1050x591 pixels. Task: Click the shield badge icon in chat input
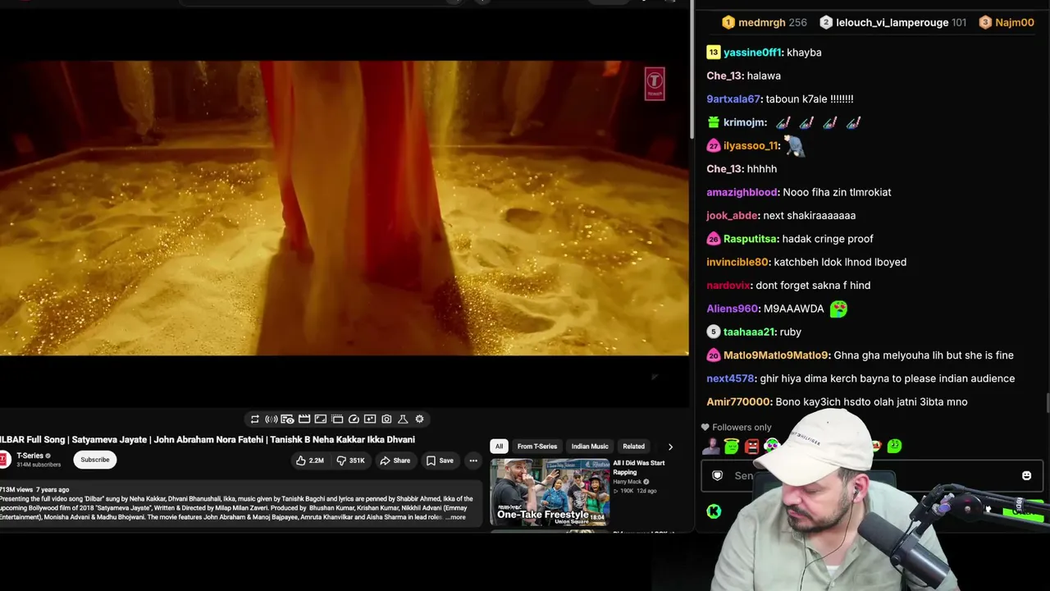point(718,476)
